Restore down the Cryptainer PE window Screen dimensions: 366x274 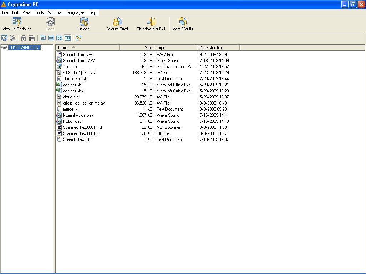click(x=353, y=4)
